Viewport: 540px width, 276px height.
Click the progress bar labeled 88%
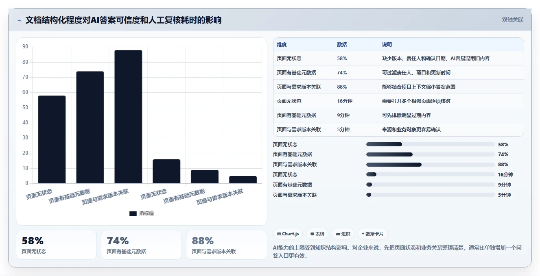[x=431, y=165]
